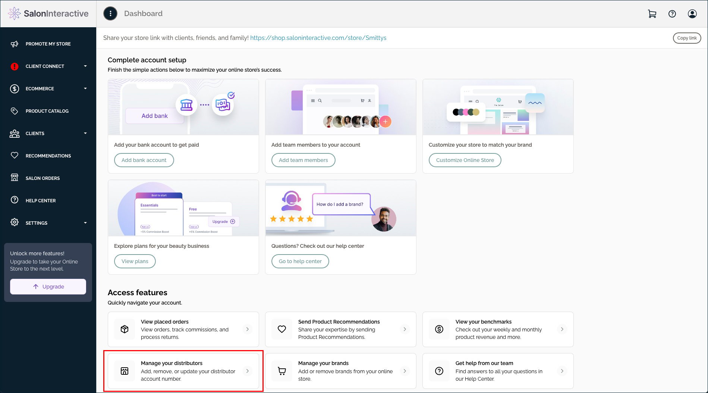The width and height of the screenshot is (708, 393).
Task: Click the box icon on View placed orders card
Action: pos(125,329)
